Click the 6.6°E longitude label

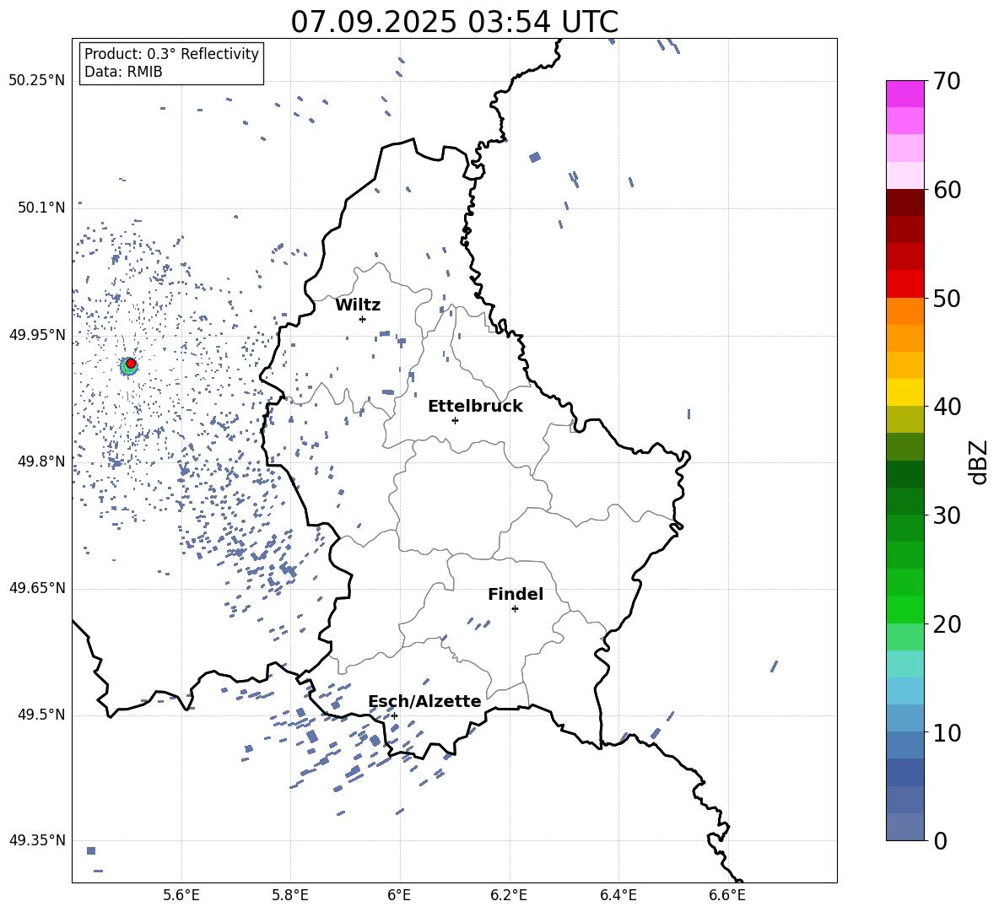coord(727,895)
